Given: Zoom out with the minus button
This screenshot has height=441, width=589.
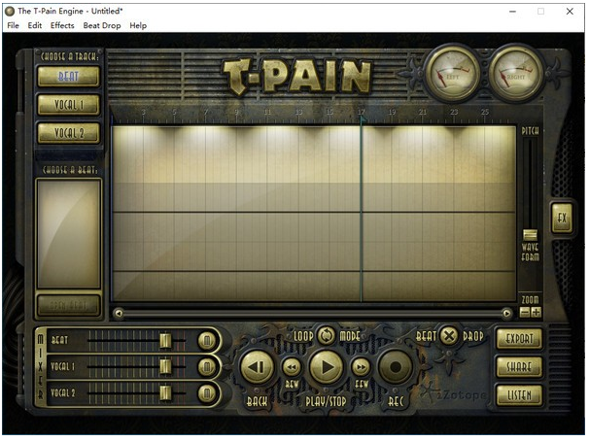Looking at the screenshot, I should (525, 312).
